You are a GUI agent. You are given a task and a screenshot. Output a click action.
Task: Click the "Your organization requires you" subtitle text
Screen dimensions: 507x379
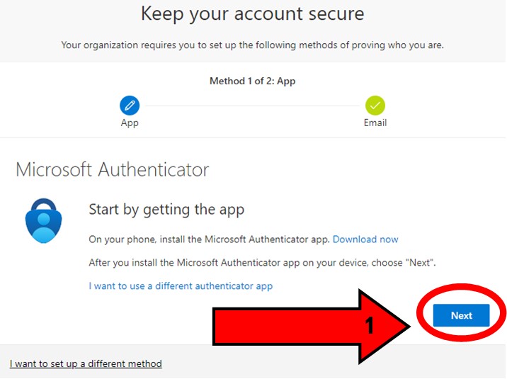253,45
